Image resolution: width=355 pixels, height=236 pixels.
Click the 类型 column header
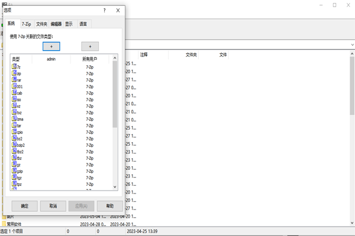(21, 59)
